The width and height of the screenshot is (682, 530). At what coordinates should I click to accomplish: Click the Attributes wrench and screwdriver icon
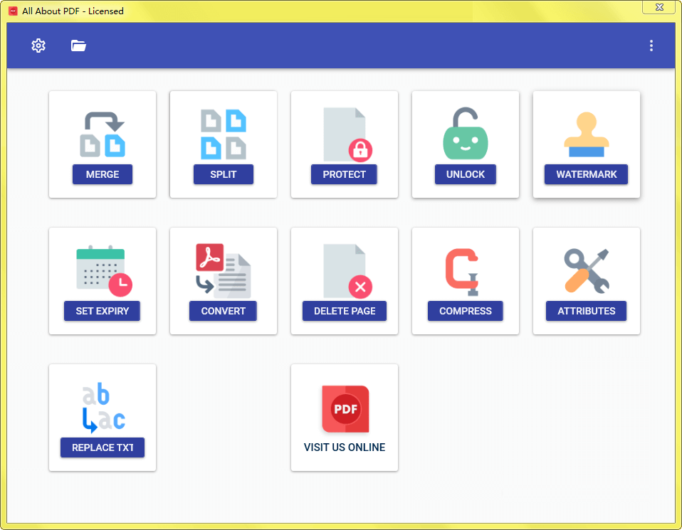coord(586,271)
